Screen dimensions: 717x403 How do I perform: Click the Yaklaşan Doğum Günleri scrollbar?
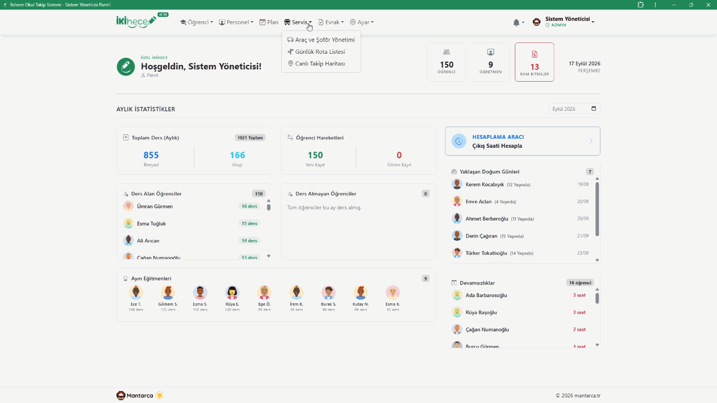597,209
